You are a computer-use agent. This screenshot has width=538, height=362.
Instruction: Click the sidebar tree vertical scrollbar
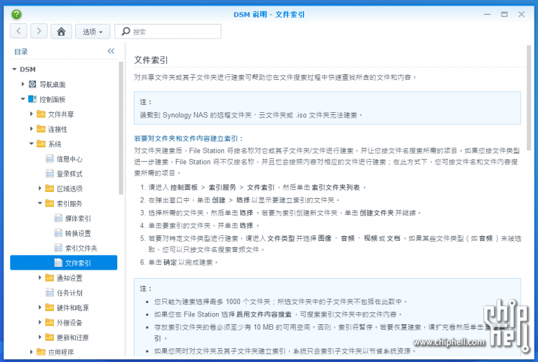click(121, 129)
